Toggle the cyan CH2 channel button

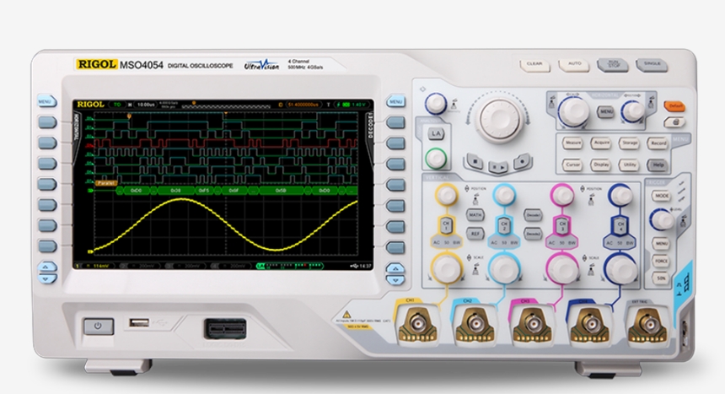pyautogui.click(x=503, y=226)
